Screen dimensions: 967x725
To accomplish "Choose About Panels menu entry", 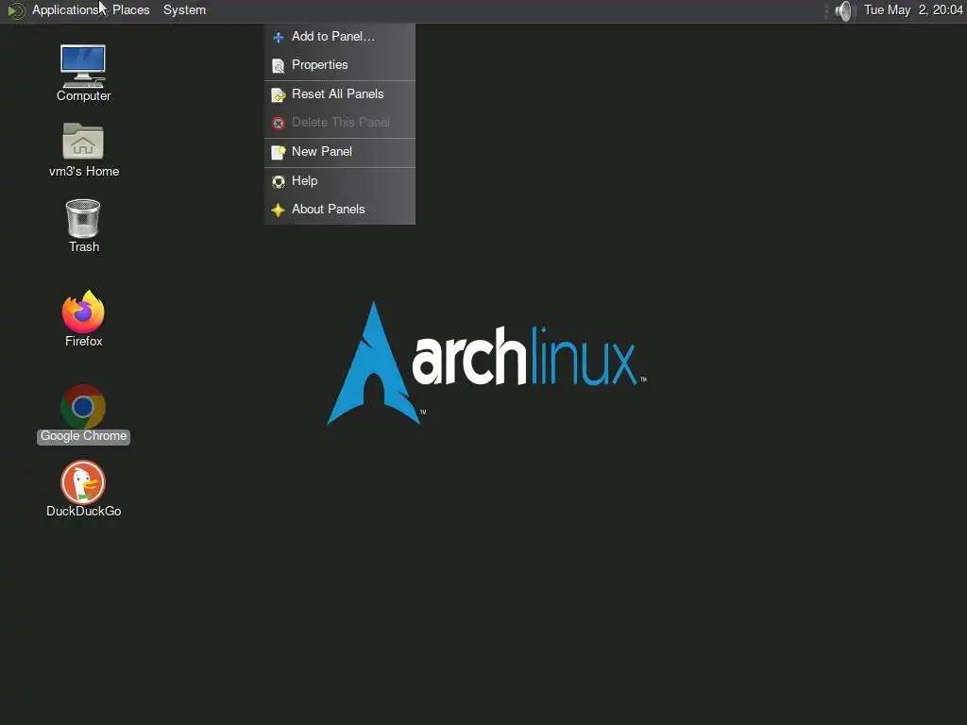I will coord(340,209).
